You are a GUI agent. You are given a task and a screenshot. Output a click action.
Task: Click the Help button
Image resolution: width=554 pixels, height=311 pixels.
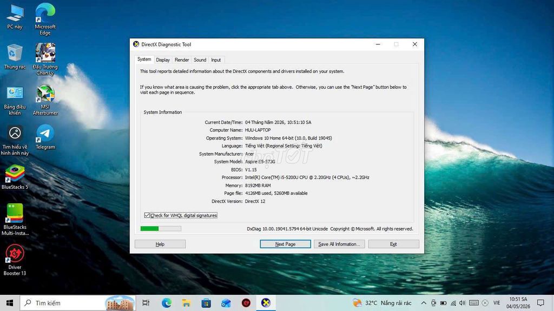point(160,244)
